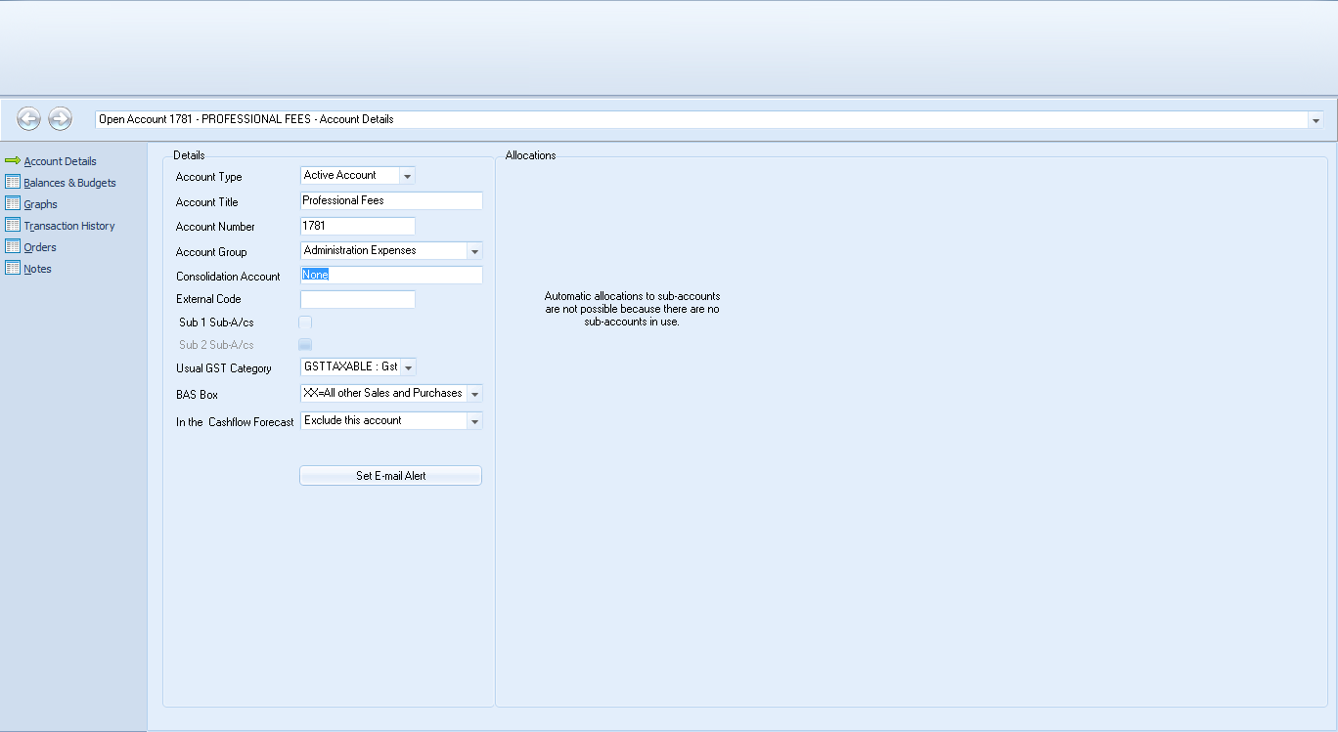Click the green Account Details arrow icon
The width and height of the screenshot is (1338, 732).
[x=12, y=161]
